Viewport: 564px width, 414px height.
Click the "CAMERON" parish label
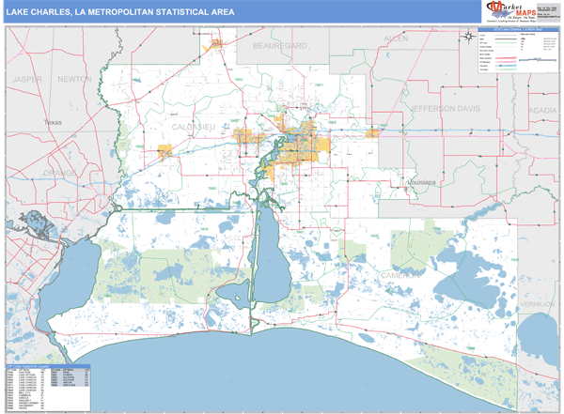(400, 276)
